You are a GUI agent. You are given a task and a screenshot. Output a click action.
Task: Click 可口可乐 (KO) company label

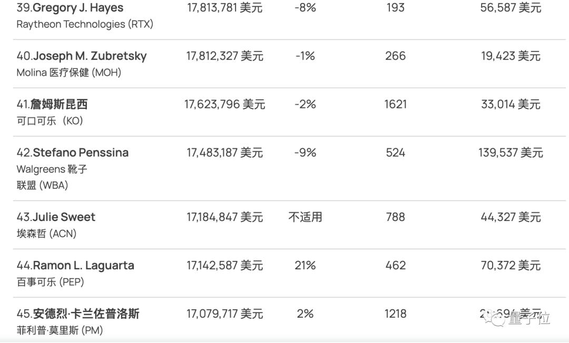tap(50, 121)
